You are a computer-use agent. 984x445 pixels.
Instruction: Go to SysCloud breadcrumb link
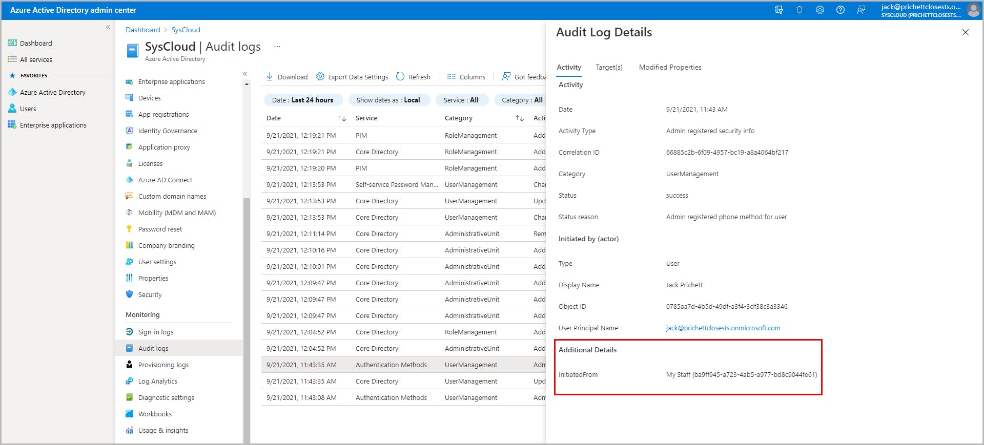pos(186,30)
